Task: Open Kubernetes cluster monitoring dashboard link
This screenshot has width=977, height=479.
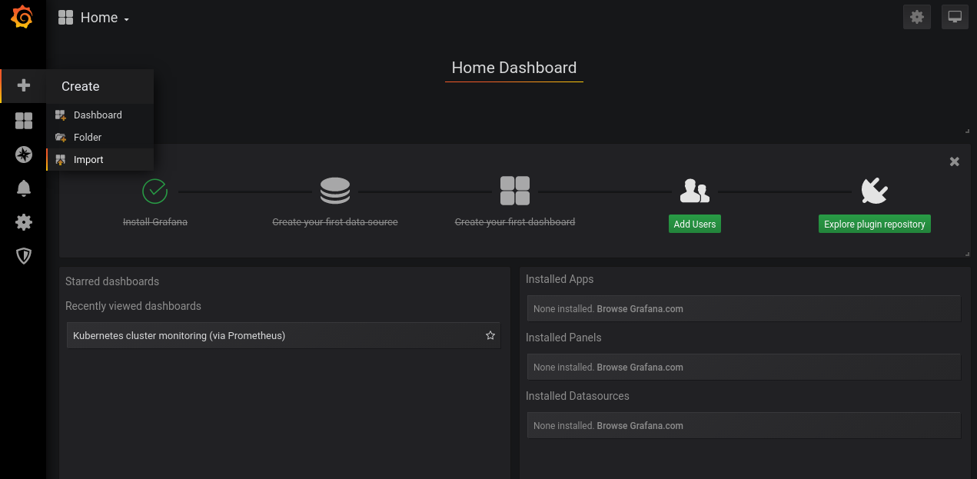Action: click(x=179, y=336)
